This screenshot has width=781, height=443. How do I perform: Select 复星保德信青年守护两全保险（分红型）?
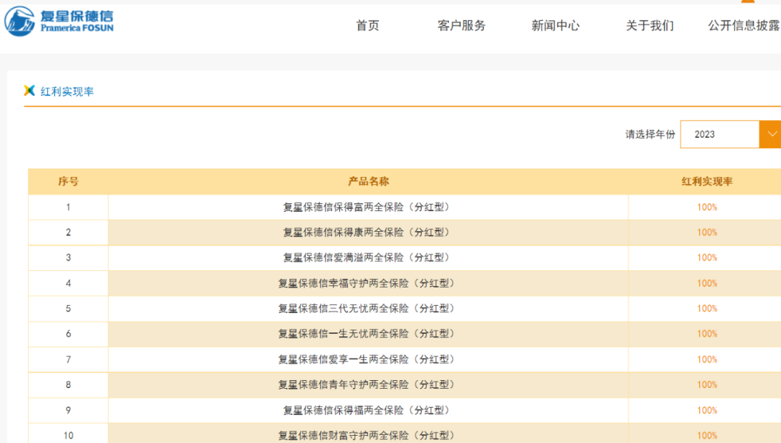[x=368, y=384]
